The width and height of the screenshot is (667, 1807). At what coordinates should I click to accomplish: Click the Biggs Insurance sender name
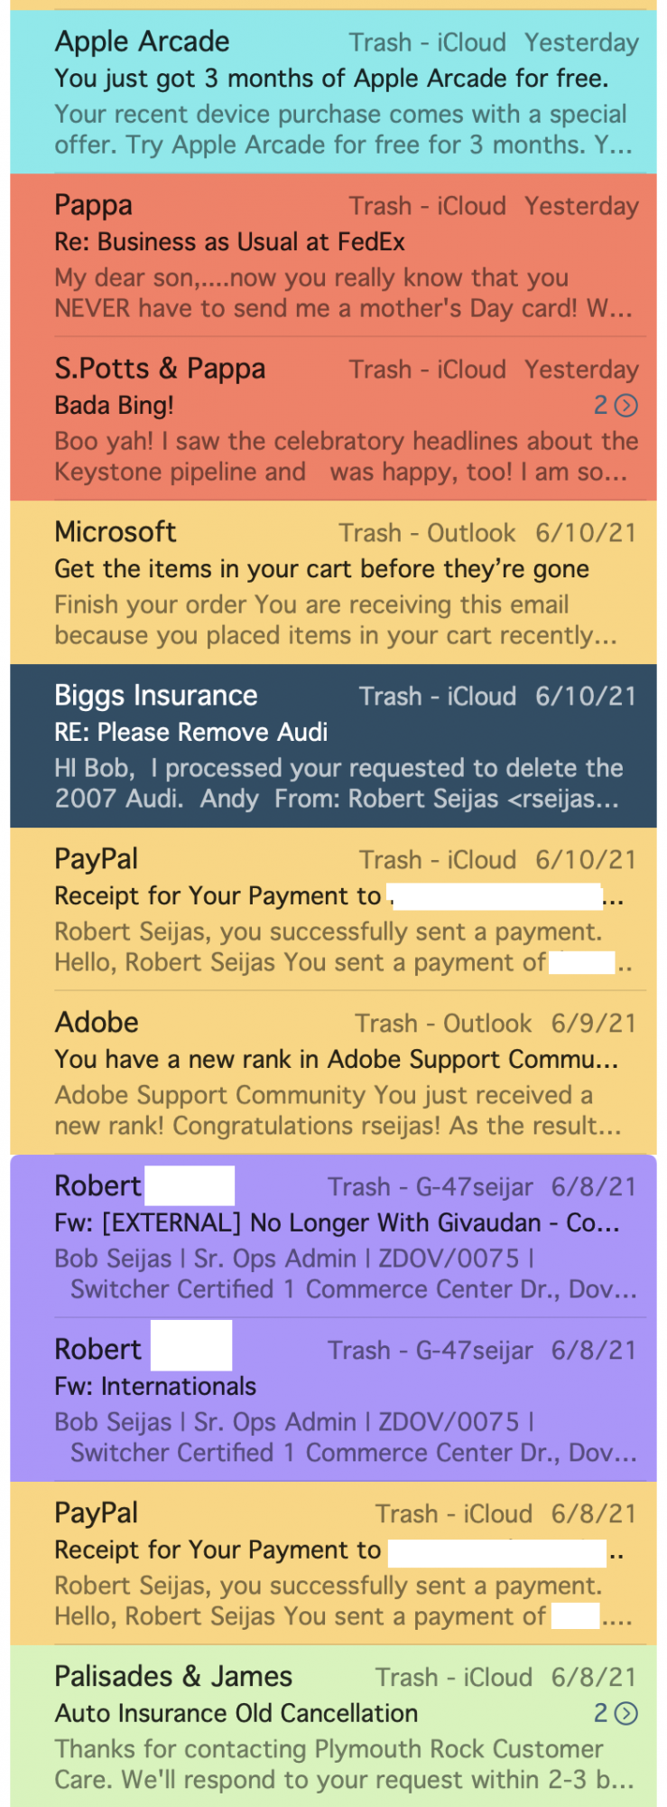coord(156,696)
